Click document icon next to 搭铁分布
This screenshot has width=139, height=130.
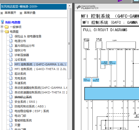11,50
